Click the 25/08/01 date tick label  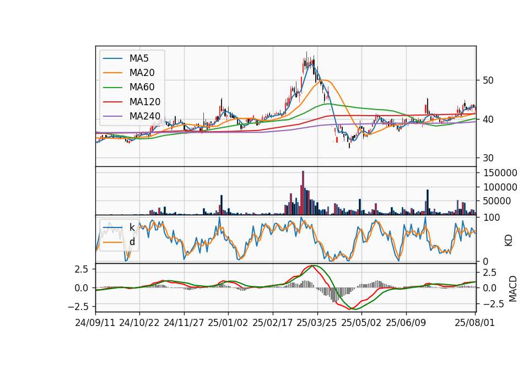pos(474,323)
